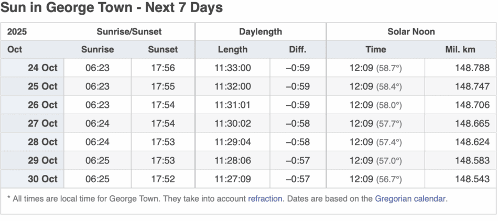Click the Diff. column header
Screen dimensions: 498x221
point(297,50)
